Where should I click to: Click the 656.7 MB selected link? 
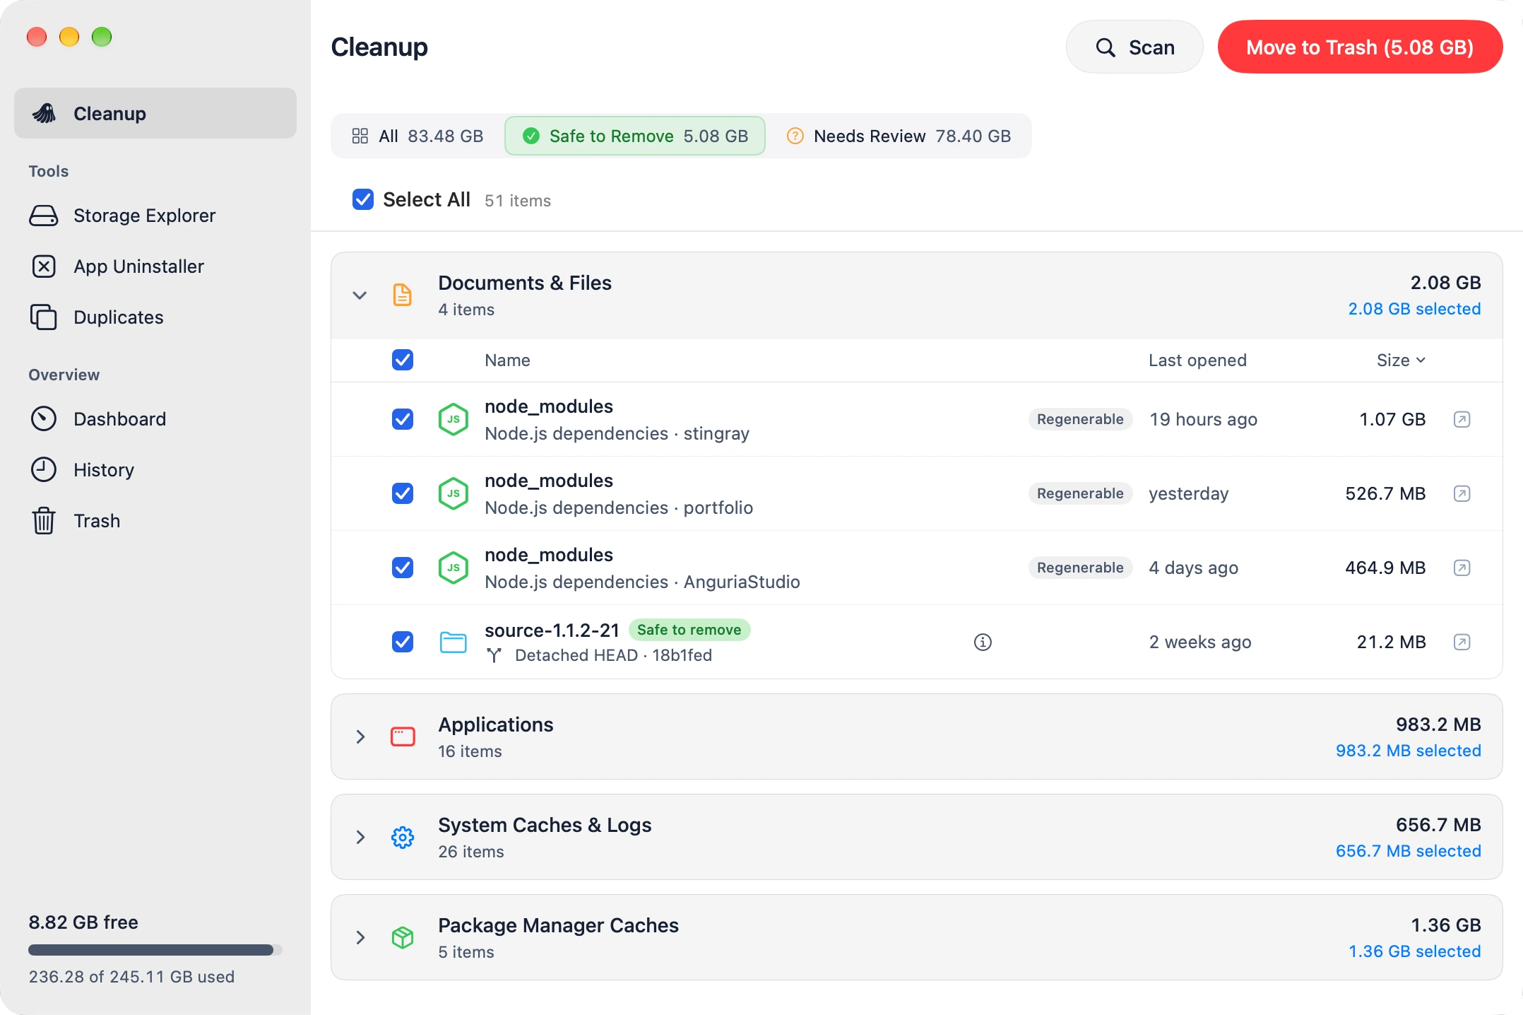pyautogui.click(x=1408, y=851)
